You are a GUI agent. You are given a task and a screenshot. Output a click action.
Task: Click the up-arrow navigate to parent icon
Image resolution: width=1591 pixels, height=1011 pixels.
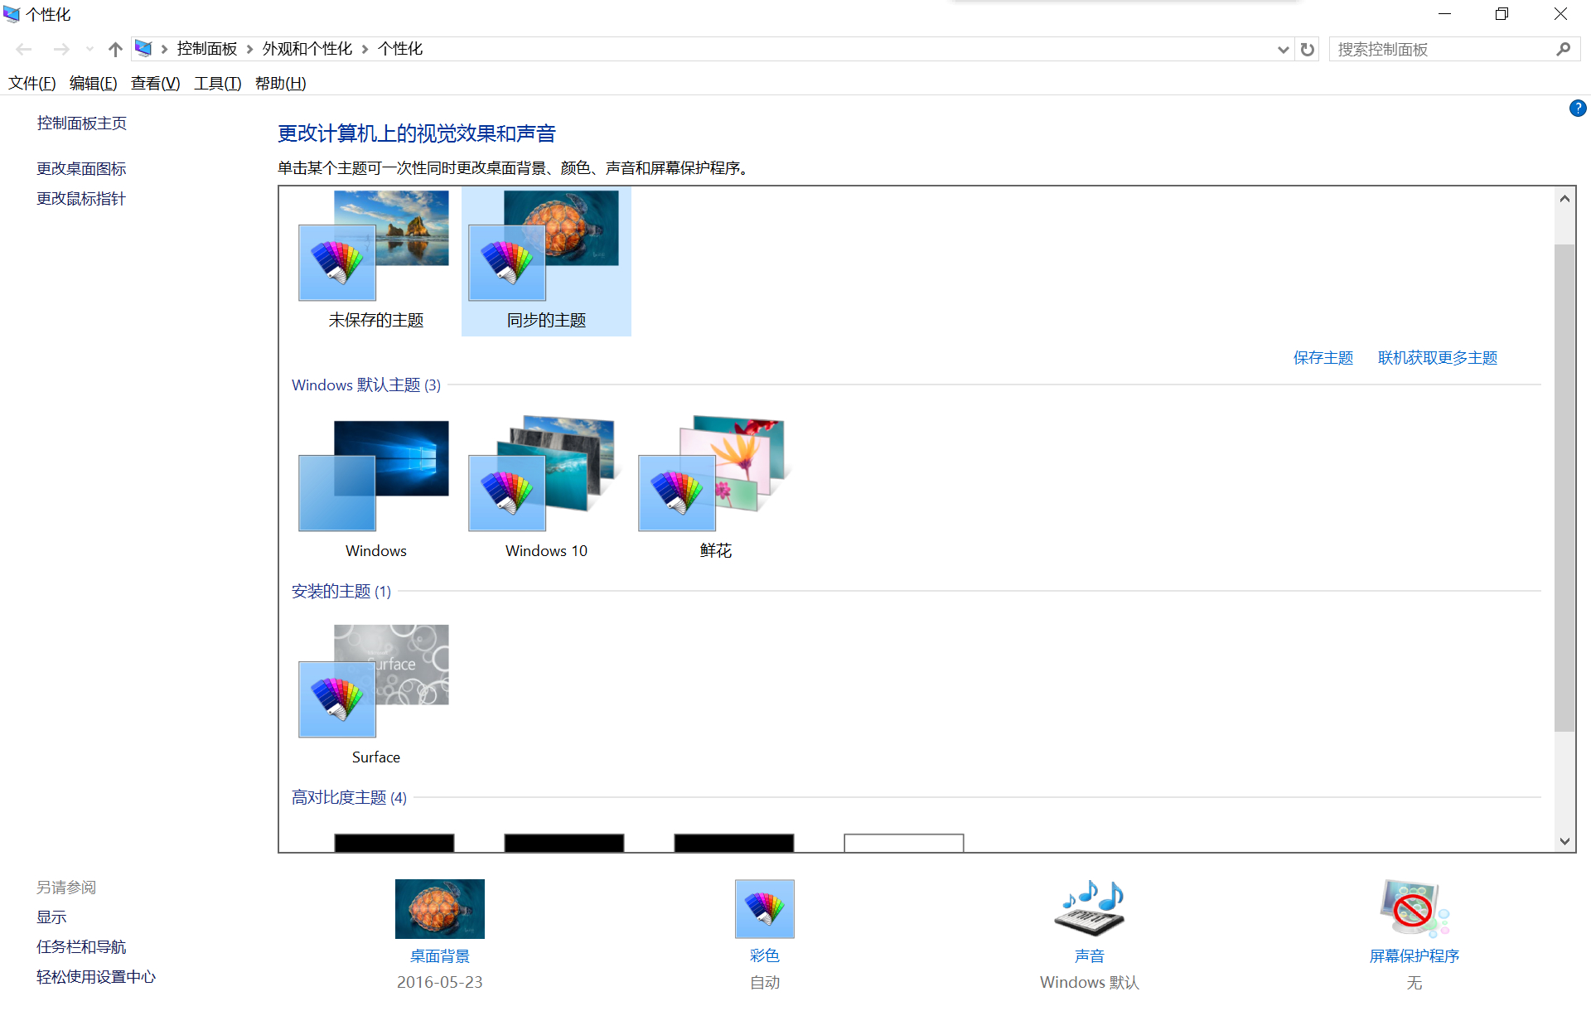tap(115, 50)
